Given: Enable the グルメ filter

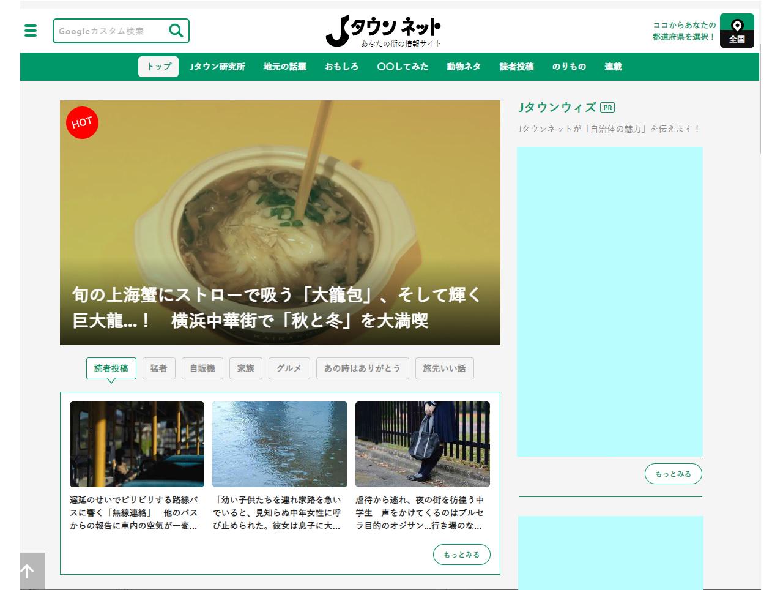Looking at the screenshot, I should [x=289, y=368].
